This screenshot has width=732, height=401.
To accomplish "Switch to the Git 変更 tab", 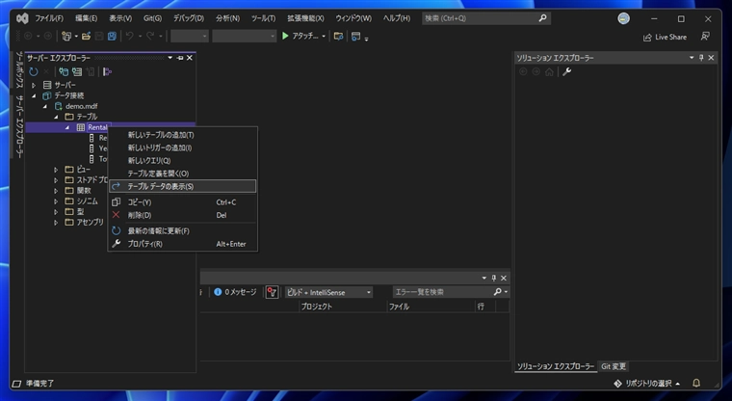I will [x=613, y=366].
